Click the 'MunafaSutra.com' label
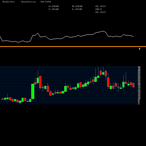Image resolution: width=146 pixels, height=146 pixels. tap(28, 2)
